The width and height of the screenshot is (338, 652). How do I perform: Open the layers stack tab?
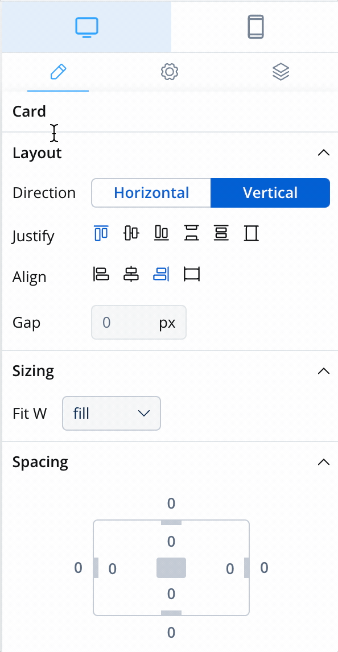coord(281,72)
